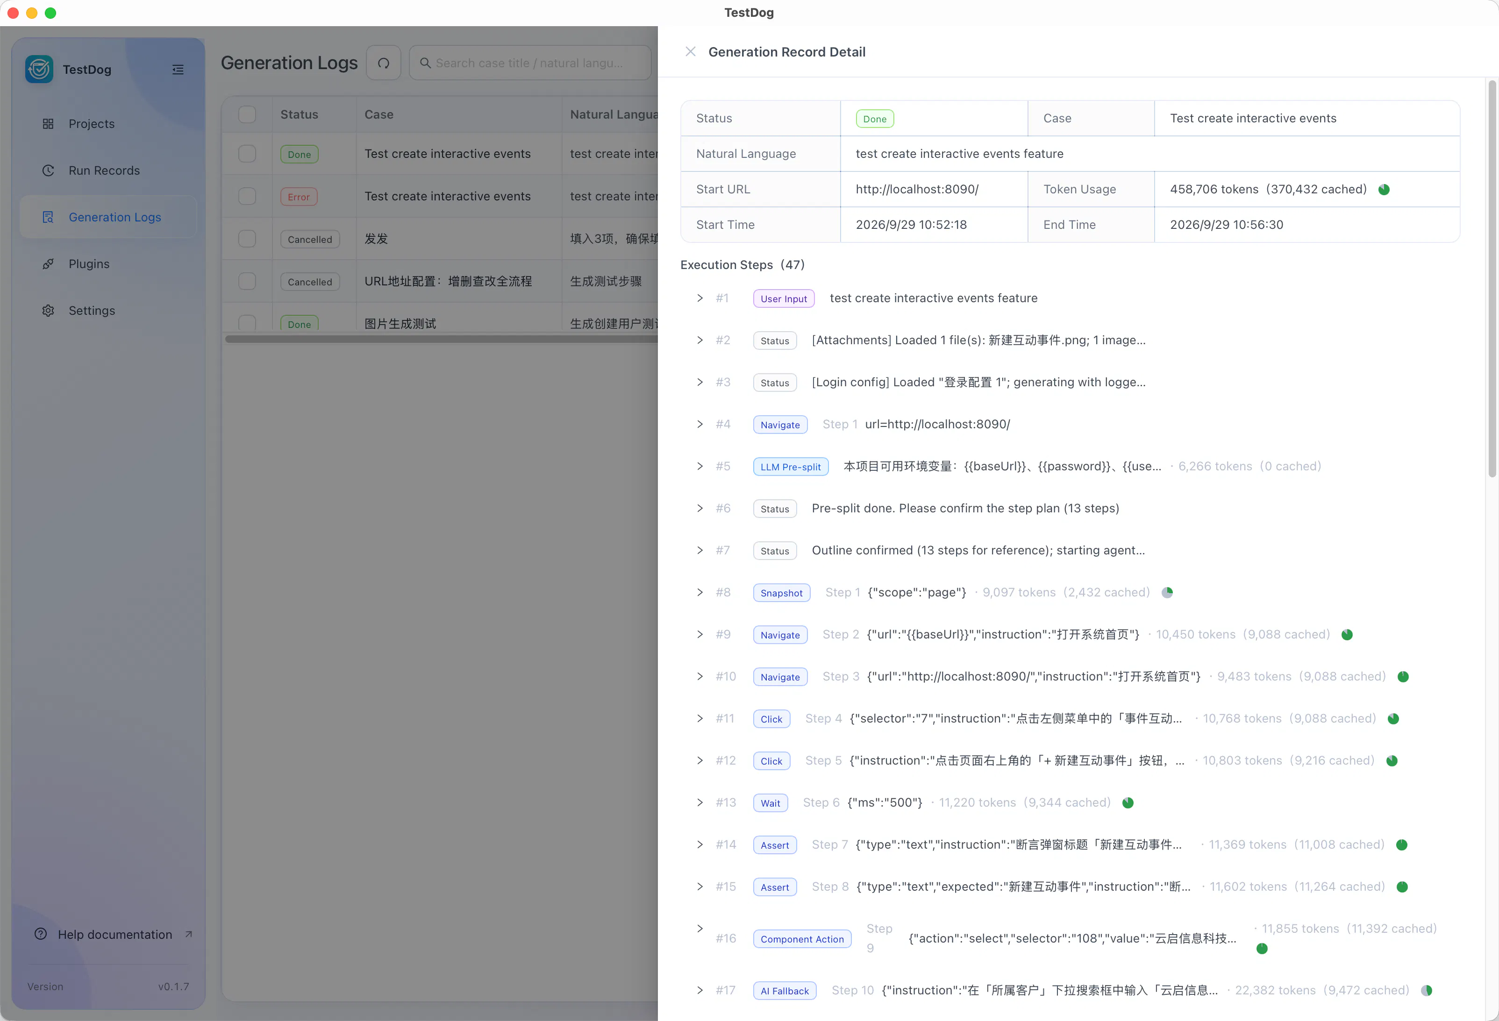This screenshot has width=1499, height=1021.
Task: Click the Snapshot tag on step #8
Action: point(781,593)
